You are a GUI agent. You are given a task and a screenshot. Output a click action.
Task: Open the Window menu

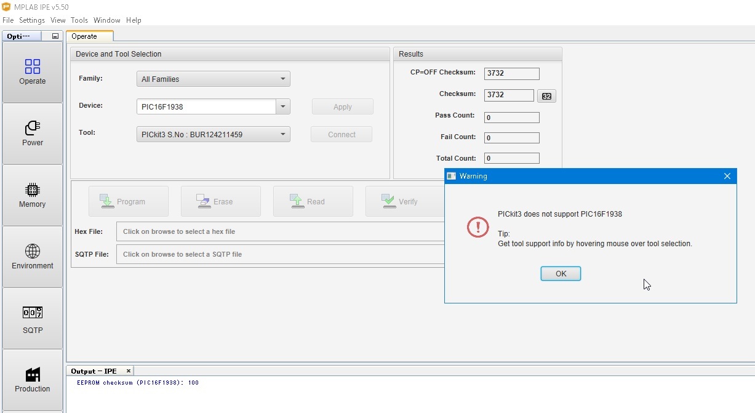(107, 20)
